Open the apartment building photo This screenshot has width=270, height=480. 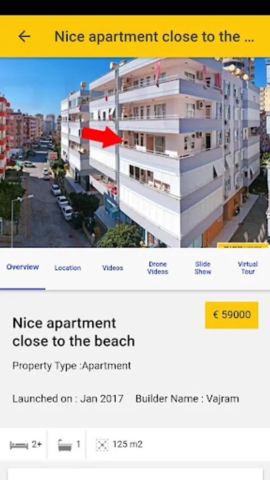point(135,153)
